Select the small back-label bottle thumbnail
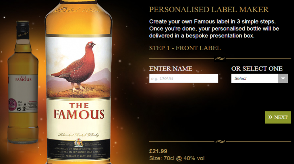294x164 pixels. 23,82
